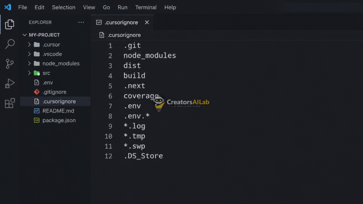Click 'node_modules' text on line 2
The height and width of the screenshot is (204, 363).
(x=150, y=56)
